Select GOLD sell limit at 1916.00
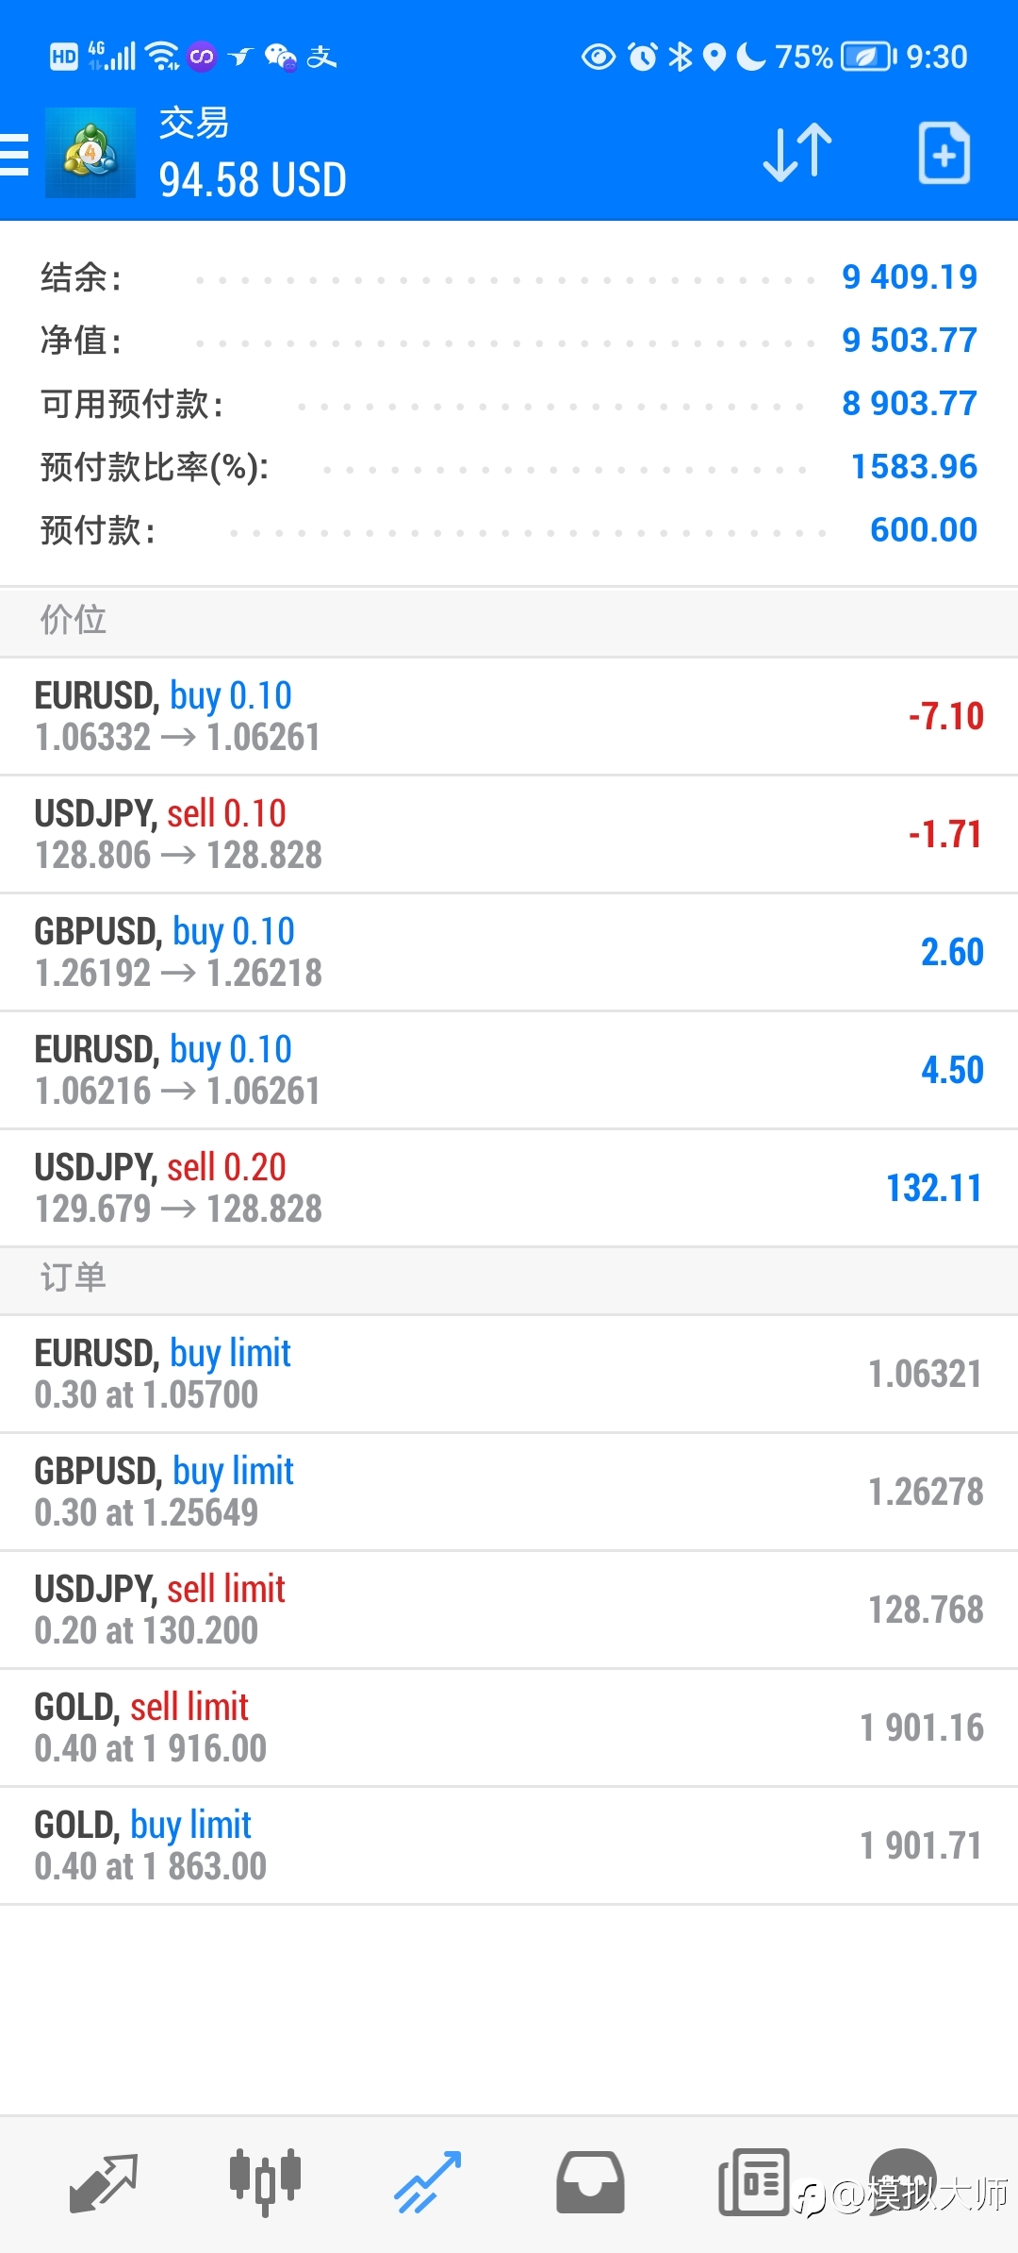Viewport: 1018px width, 2253px height. pos(509,1728)
